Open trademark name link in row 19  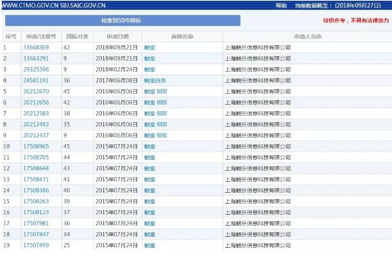click(150, 245)
